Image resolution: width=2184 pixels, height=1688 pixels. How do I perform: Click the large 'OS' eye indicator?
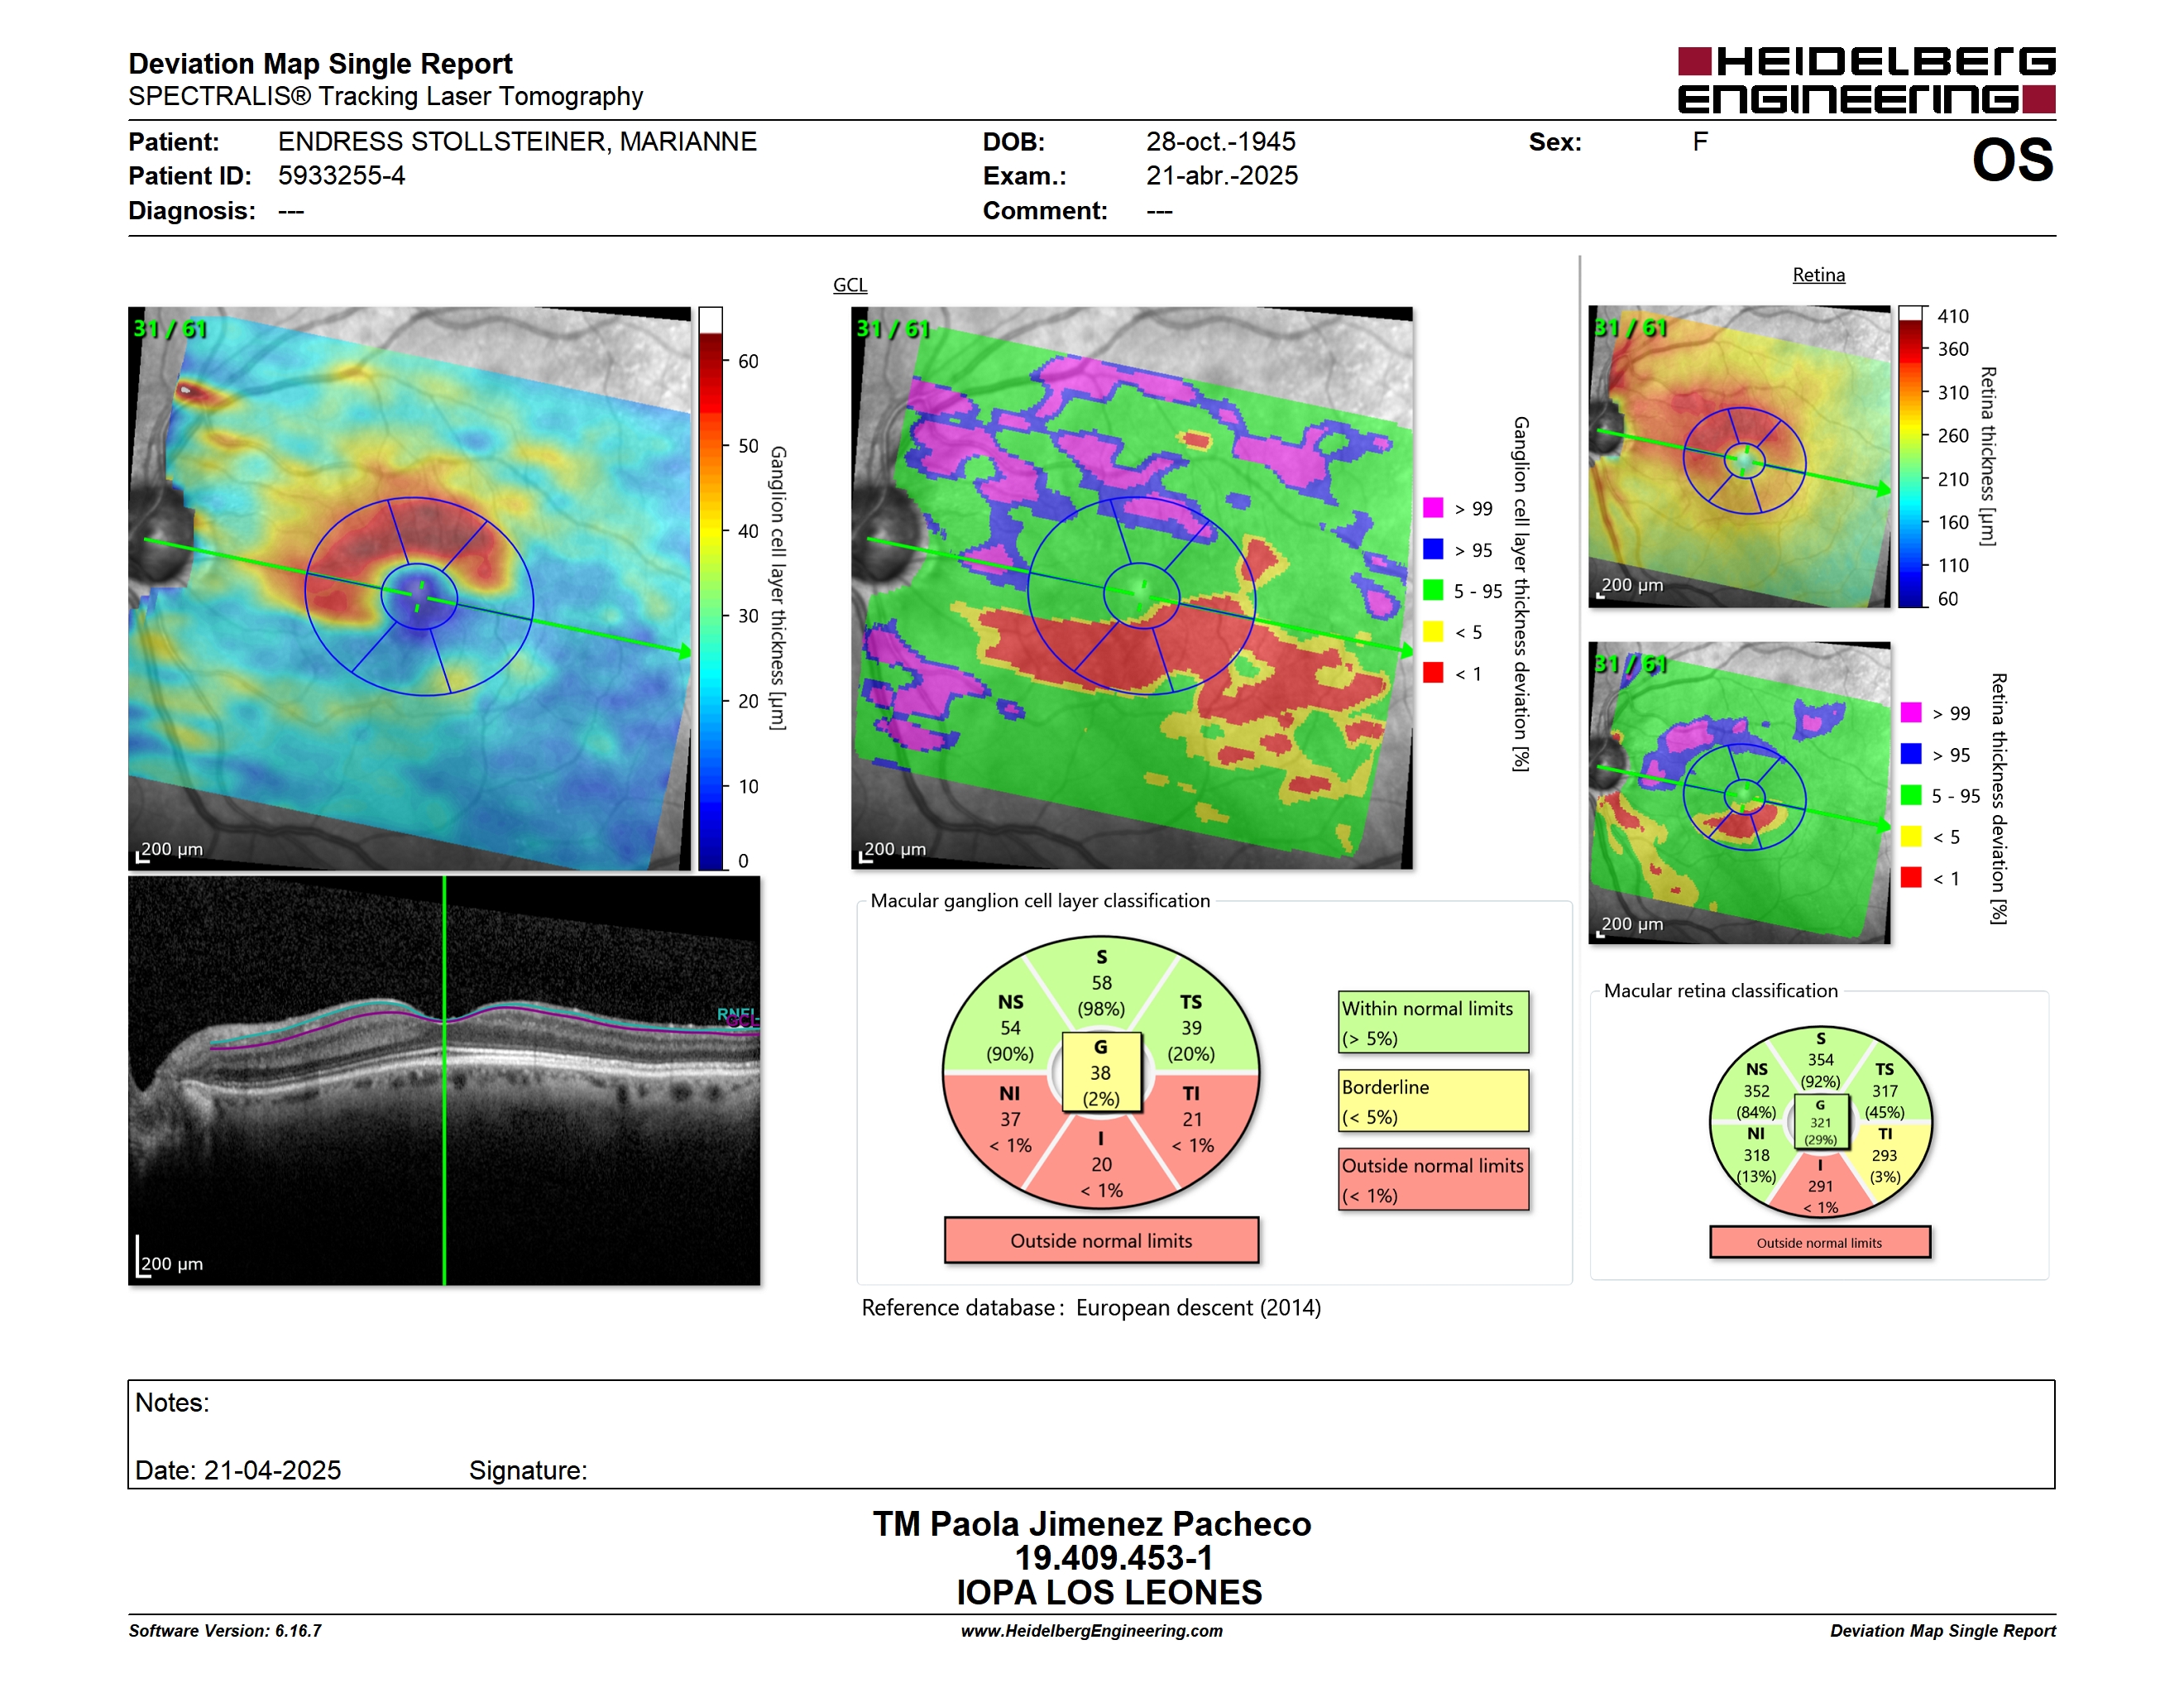pos(2012,160)
